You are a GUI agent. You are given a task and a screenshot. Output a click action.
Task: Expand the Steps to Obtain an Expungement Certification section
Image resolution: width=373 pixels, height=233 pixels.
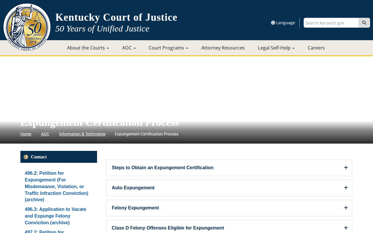coord(229,168)
